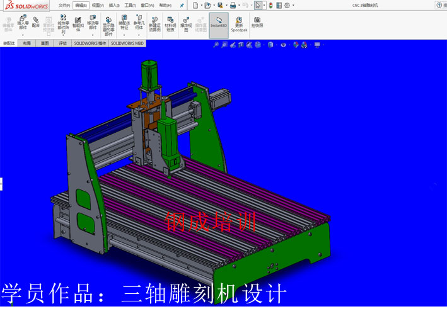
Task: Click the Smart Fasteners (智能扣件) icon
Action: 78,24
